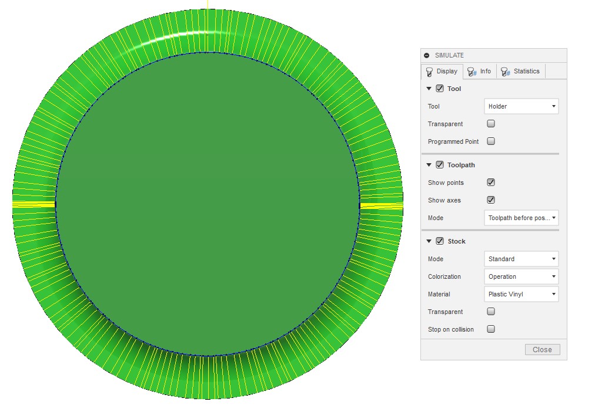
Task: Collapse the SIMULATE panel with the minus icon
Action: pos(426,56)
